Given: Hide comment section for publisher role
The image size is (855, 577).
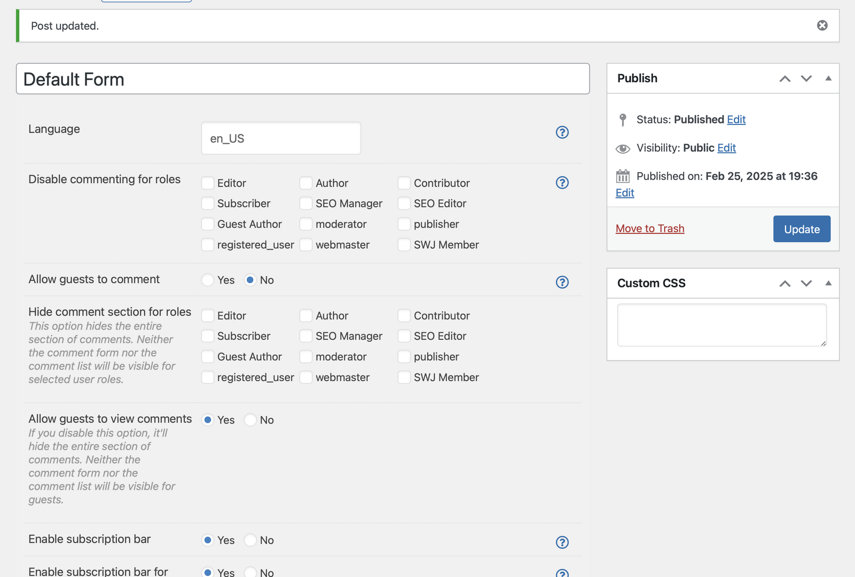Looking at the screenshot, I should tap(404, 357).
